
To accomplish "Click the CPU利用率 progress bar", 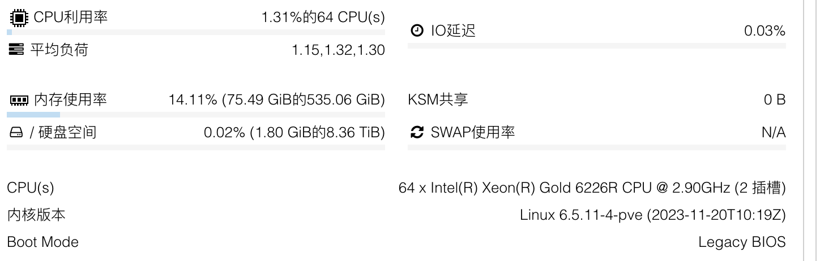I will [195, 33].
